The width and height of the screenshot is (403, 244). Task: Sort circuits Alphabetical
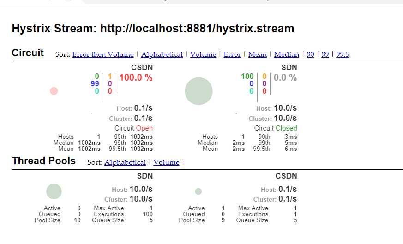(x=162, y=54)
